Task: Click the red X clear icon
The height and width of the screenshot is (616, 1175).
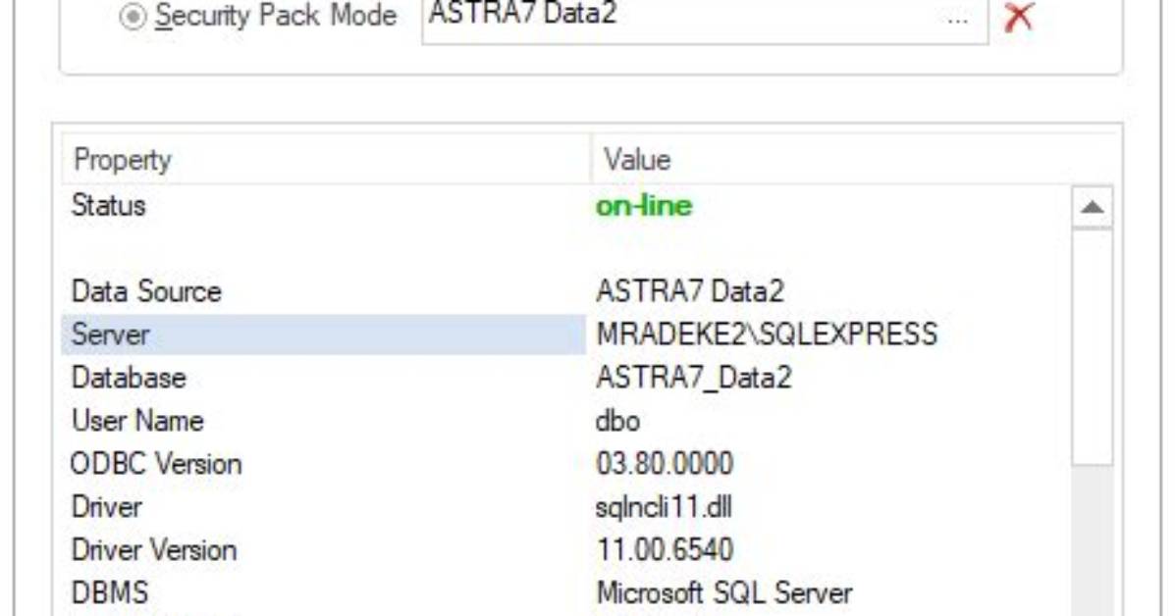Action: point(1018,17)
